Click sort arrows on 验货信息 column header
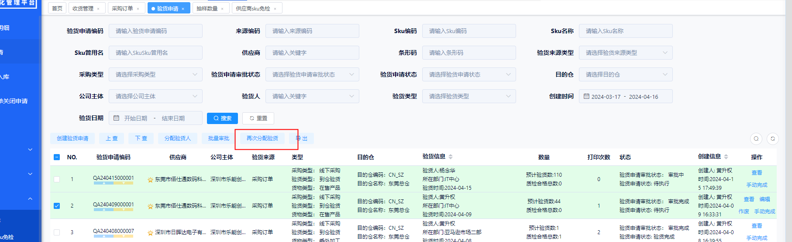The image size is (792, 242). point(451,157)
